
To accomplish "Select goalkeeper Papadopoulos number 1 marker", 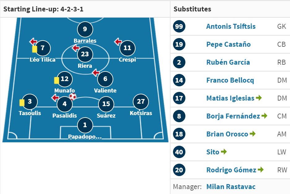I will [85, 125].
